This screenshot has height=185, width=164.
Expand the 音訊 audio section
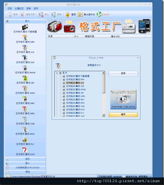coord(25,159)
